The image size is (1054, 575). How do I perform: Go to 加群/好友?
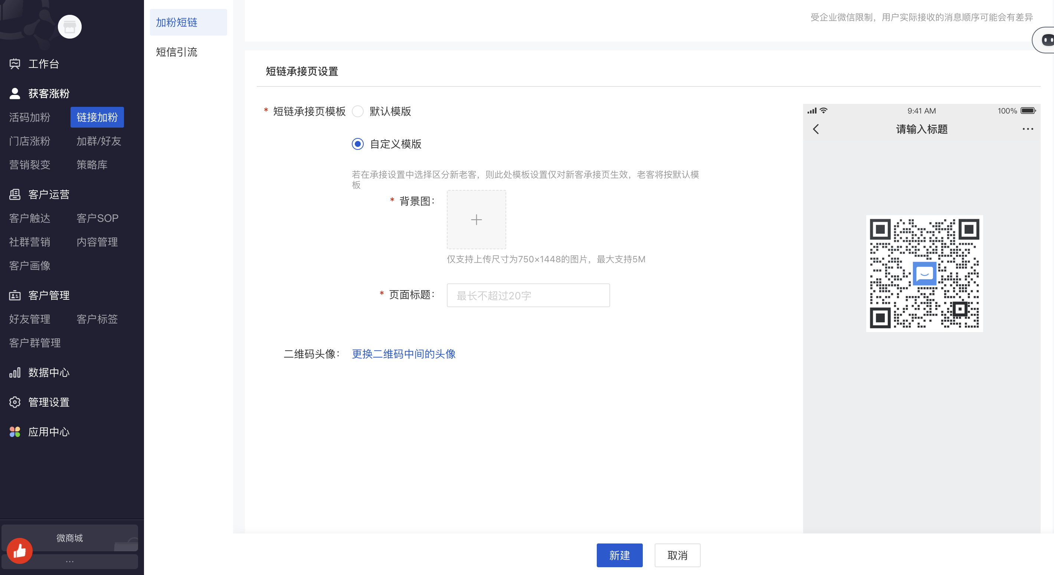[x=99, y=141]
